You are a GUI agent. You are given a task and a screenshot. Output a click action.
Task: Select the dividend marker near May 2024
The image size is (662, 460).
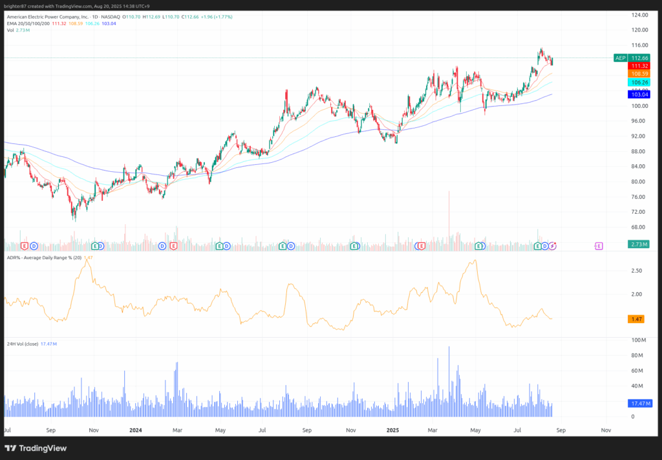pyautogui.click(x=227, y=246)
